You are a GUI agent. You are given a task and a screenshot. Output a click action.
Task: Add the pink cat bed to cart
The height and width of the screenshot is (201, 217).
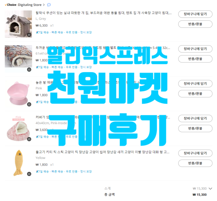coord(195,118)
